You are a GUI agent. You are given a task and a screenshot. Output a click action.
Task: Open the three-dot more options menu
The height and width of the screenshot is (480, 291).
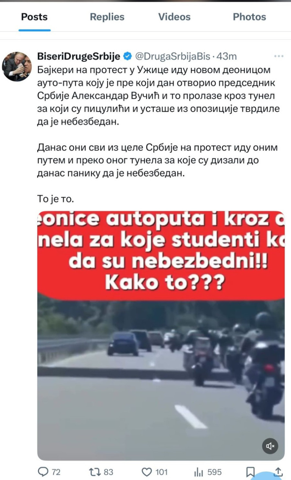click(279, 56)
